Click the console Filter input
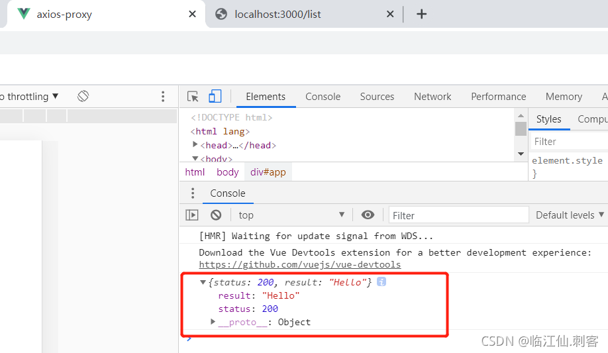This screenshot has width=608, height=353. pos(459,215)
